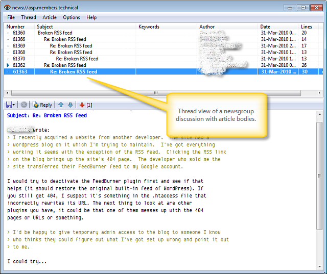Reply to the selected article
Screen dimensions: 327x274
click(42, 105)
